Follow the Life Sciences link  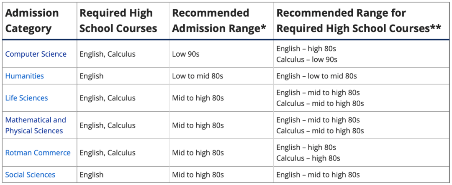(x=26, y=98)
